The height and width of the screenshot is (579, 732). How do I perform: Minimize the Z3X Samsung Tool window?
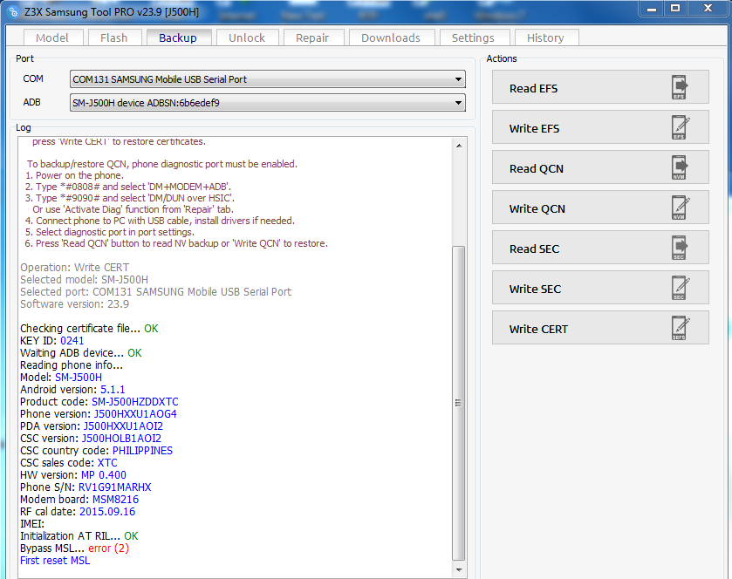pyautogui.click(x=653, y=9)
